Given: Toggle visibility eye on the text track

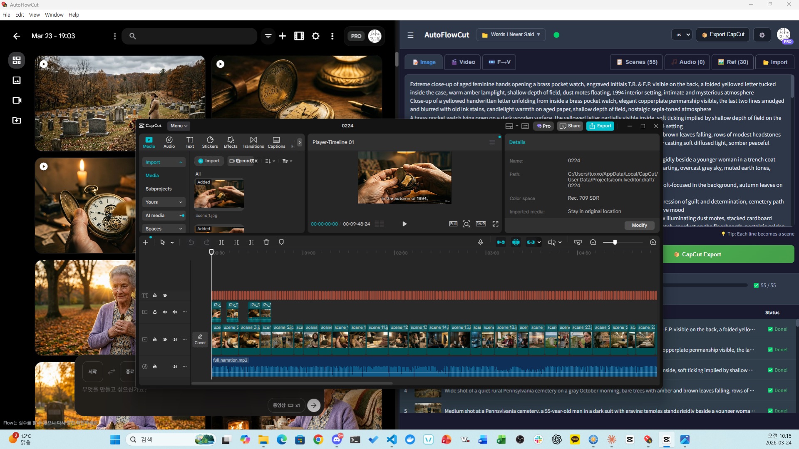Looking at the screenshot, I should 165,295.
